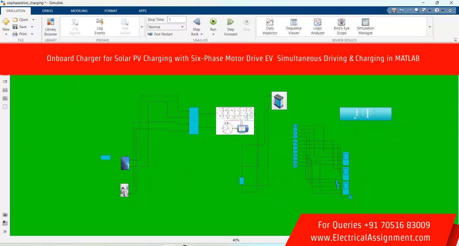Switch to the DEBUG tab

pos(48,11)
